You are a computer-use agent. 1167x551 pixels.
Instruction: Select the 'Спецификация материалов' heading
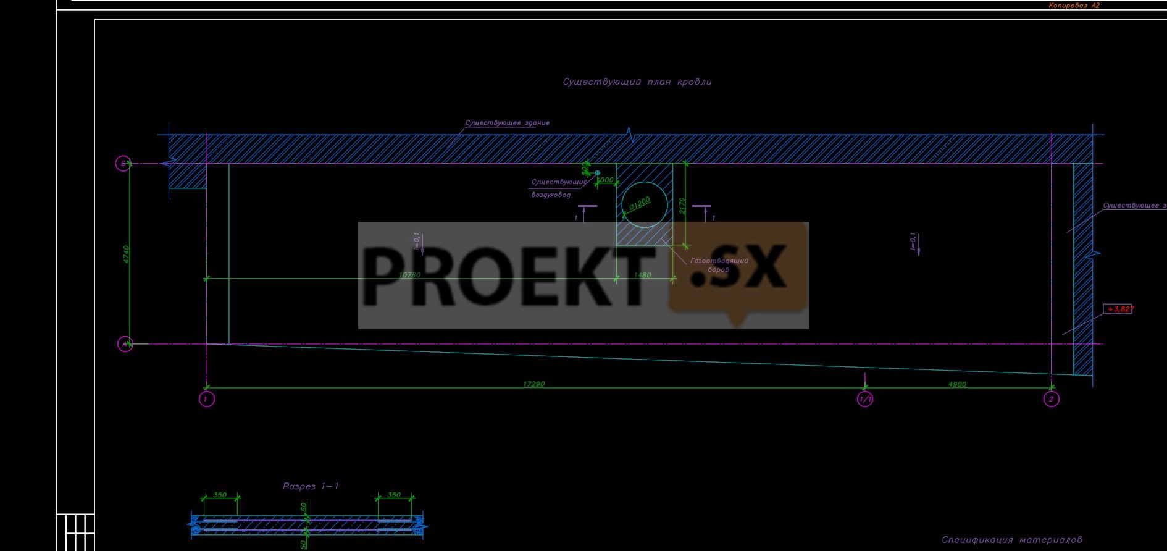pos(1012,540)
